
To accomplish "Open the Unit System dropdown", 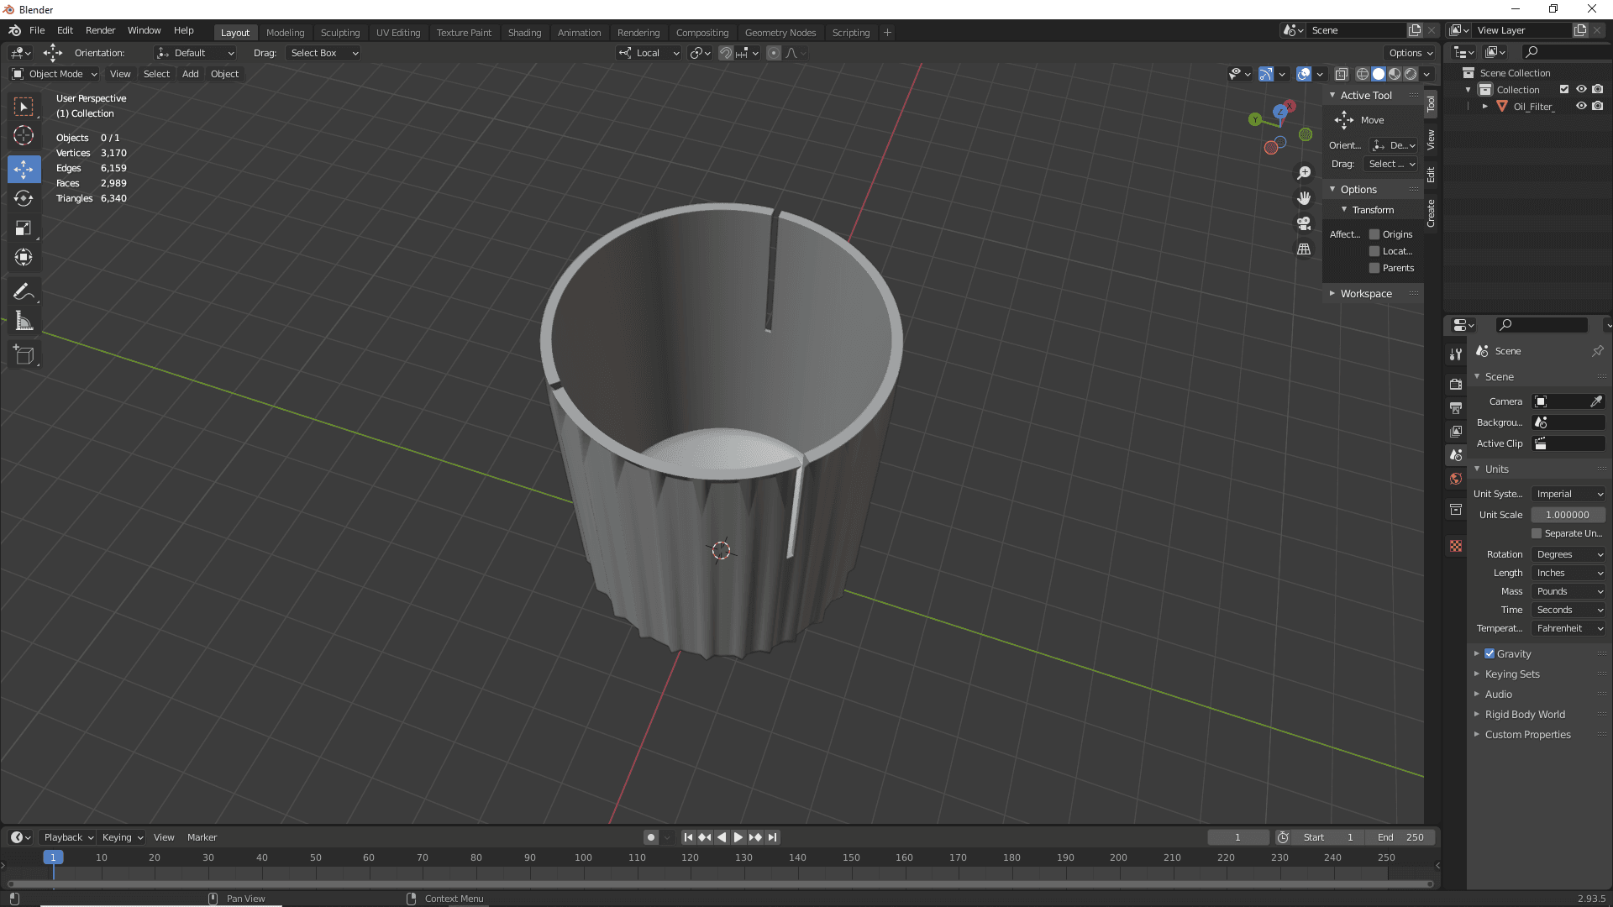I will tap(1567, 493).
